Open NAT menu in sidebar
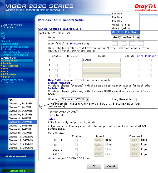158x173 pixels. coord(3,38)
